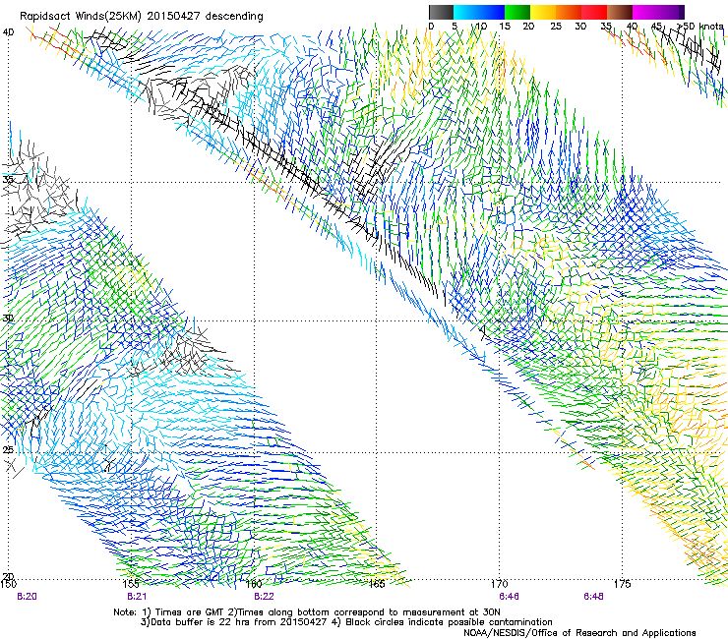This screenshot has height=639, width=728.
Task: Click the cyan-blue 5–15 knots legend segment
Action: pos(479,12)
